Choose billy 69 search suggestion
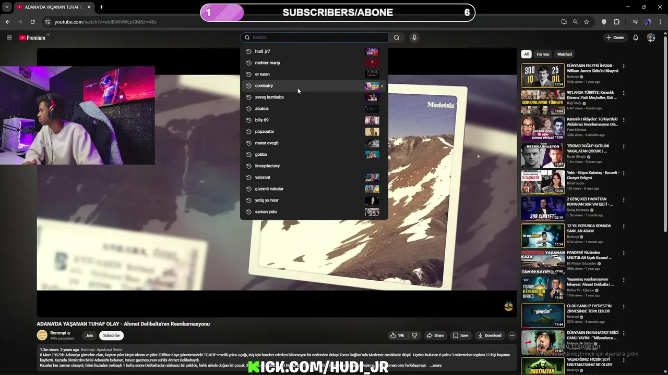The image size is (668, 375). coord(314,120)
